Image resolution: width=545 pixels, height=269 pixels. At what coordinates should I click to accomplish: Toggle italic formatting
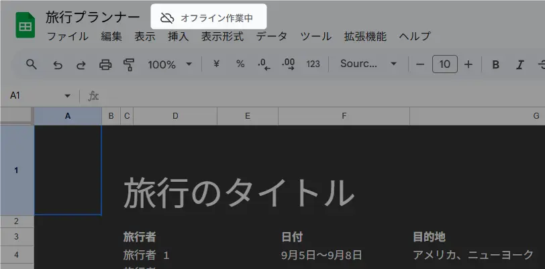coord(519,64)
